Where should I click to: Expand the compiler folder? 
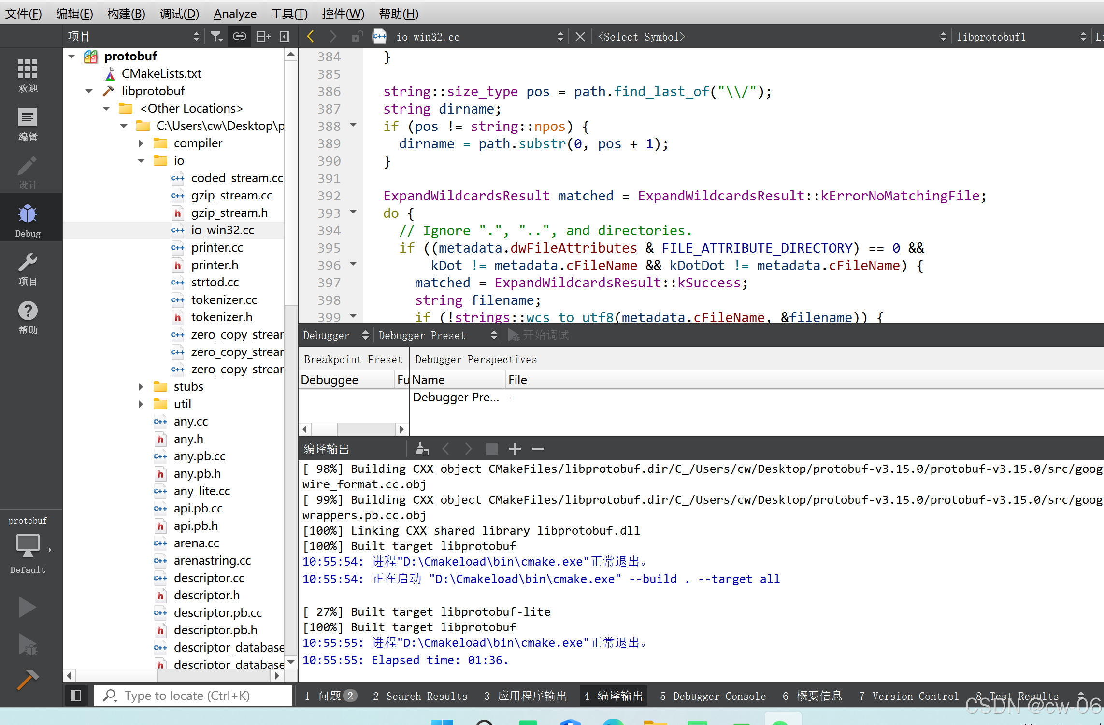141,143
